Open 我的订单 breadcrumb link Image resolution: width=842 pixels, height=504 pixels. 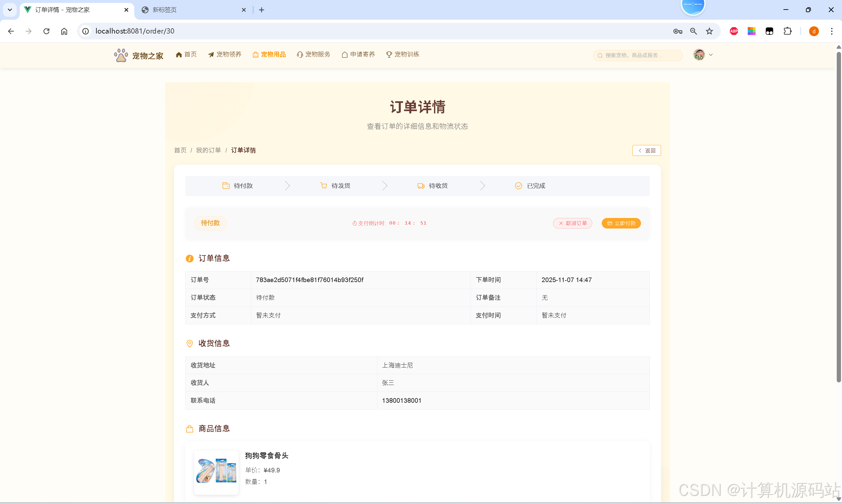(208, 150)
